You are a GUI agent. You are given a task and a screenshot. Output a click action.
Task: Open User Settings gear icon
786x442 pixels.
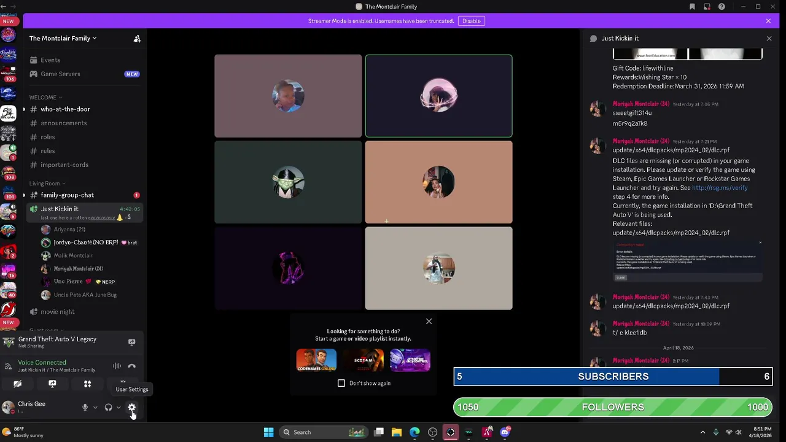tap(131, 407)
